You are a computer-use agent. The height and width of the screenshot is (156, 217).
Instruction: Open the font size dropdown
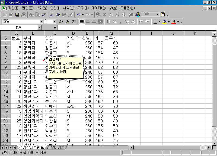click(x=55, y=21)
